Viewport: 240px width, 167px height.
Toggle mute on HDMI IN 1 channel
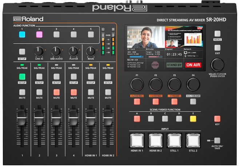[90, 92]
